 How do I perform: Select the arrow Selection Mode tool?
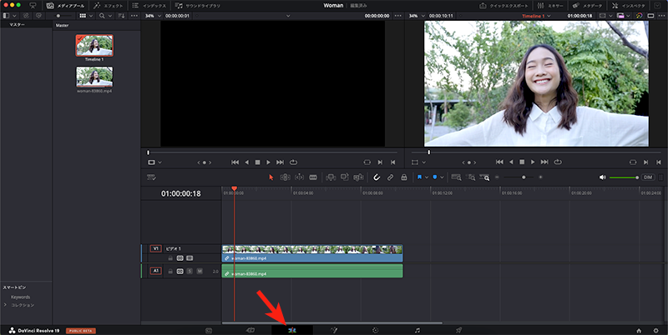tap(271, 177)
